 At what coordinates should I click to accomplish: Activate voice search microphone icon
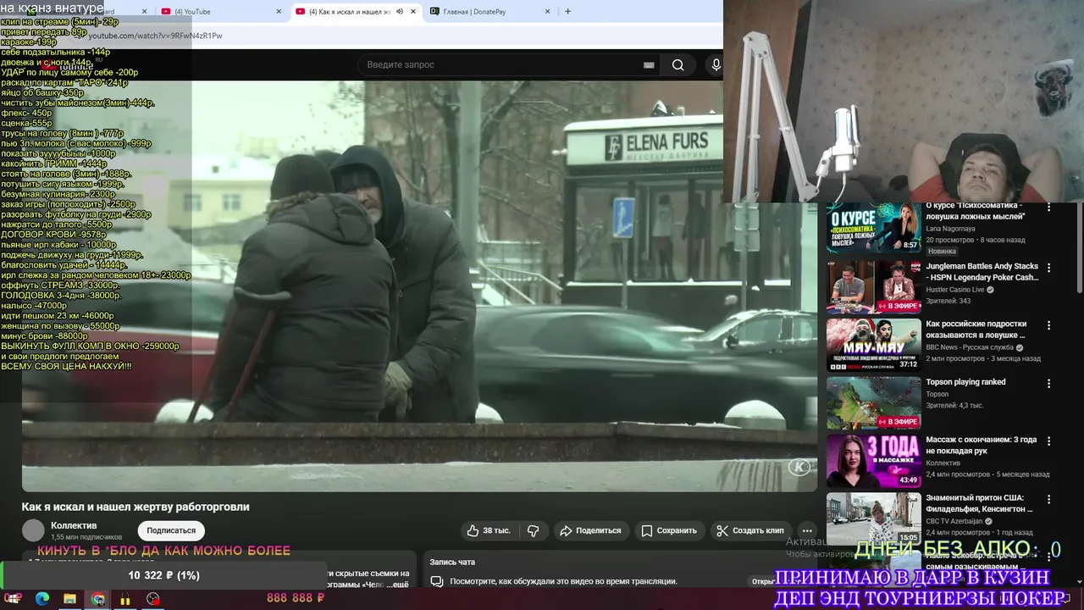coord(716,65)
